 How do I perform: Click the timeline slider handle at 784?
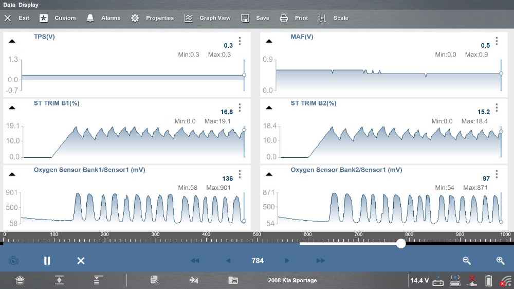(x=401, y=244)
